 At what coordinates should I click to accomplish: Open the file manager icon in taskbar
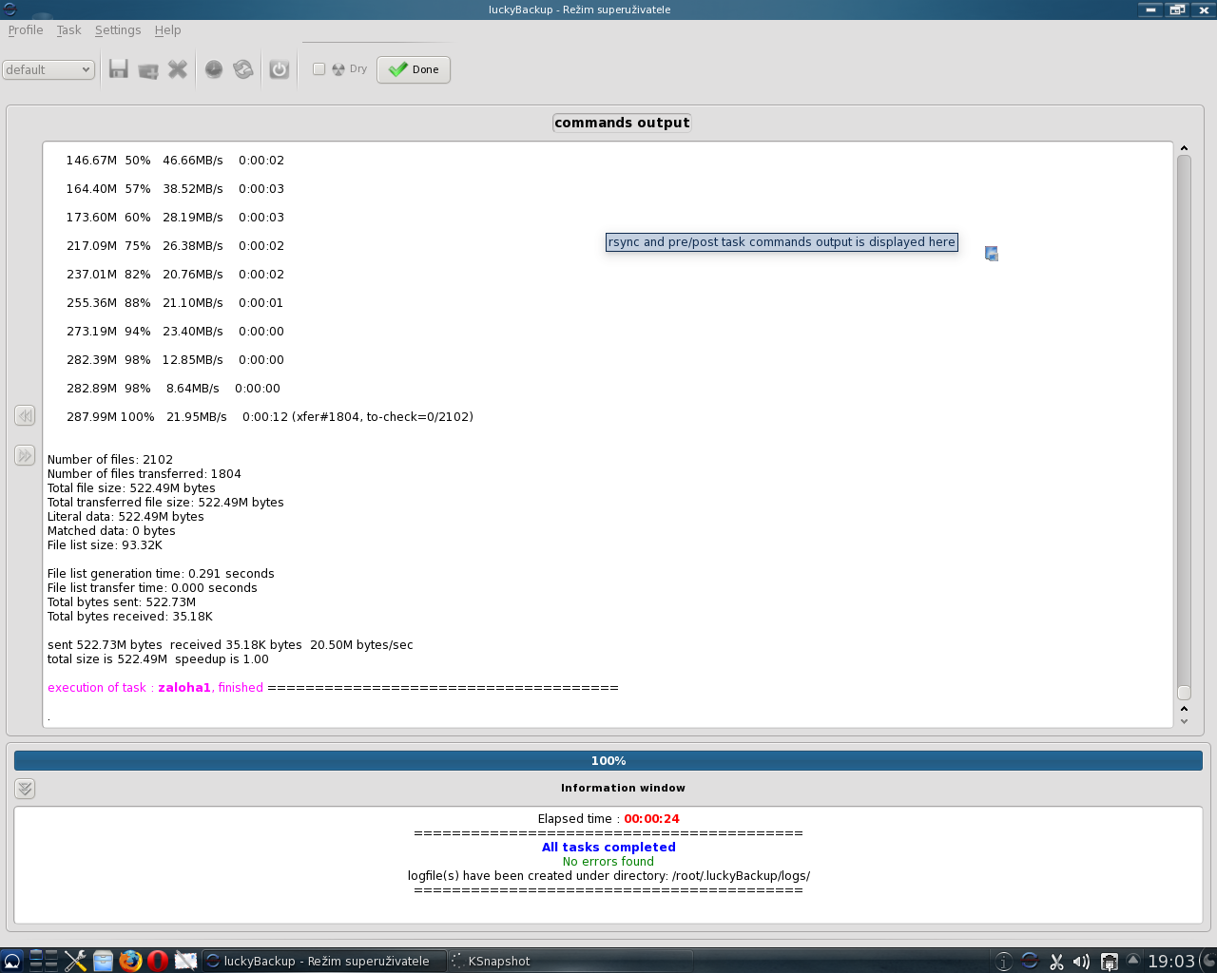point(103,961)
